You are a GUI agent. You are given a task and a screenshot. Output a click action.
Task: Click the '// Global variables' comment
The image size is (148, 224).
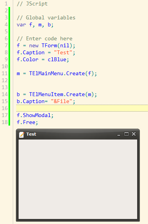46,18
